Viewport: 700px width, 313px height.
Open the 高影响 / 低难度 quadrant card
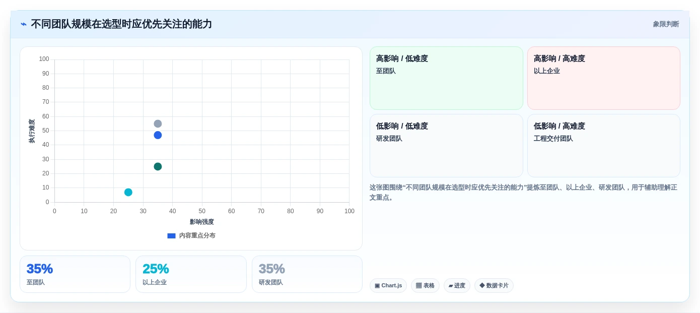pos(446,78)
